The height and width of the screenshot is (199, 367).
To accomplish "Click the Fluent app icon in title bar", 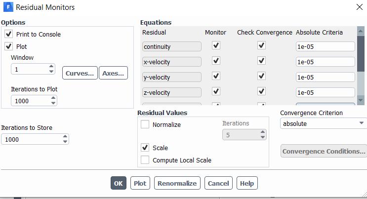I will (8, 7).
